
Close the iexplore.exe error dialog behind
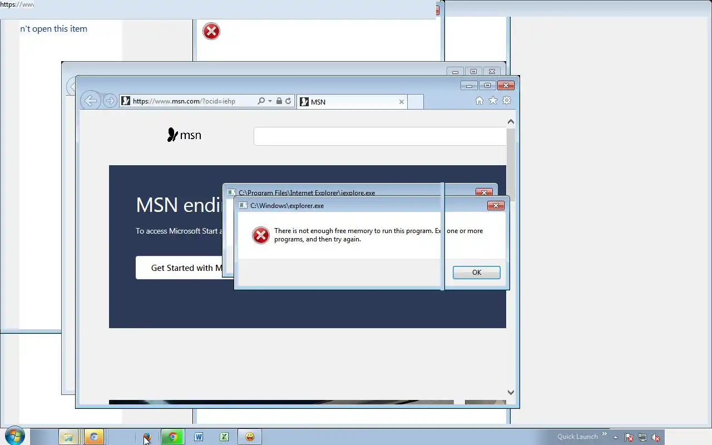484,192
